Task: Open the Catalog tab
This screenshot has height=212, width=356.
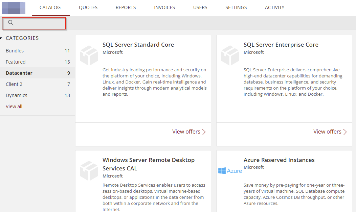Action: [x=50, y=7]
